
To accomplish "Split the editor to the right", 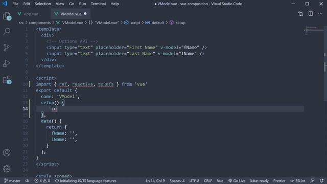I will point(311,14).
